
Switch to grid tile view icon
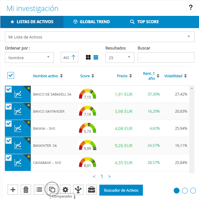(88, 57)
